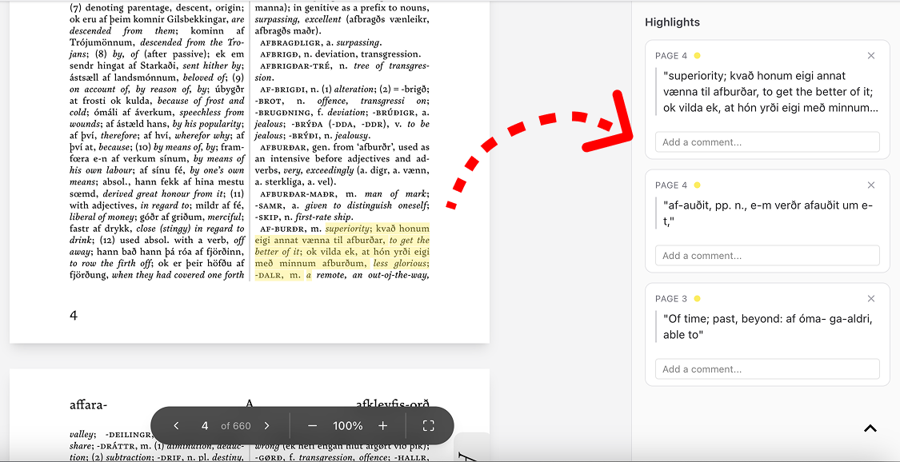Click yellow dot on first highlight card
Image resolution: width=900 pixels, height=462 pixels.
pyautogui.click(x=695, y=55)
